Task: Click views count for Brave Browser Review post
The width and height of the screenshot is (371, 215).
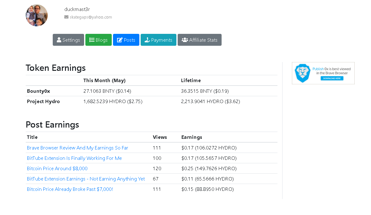Action: point(157,148)
